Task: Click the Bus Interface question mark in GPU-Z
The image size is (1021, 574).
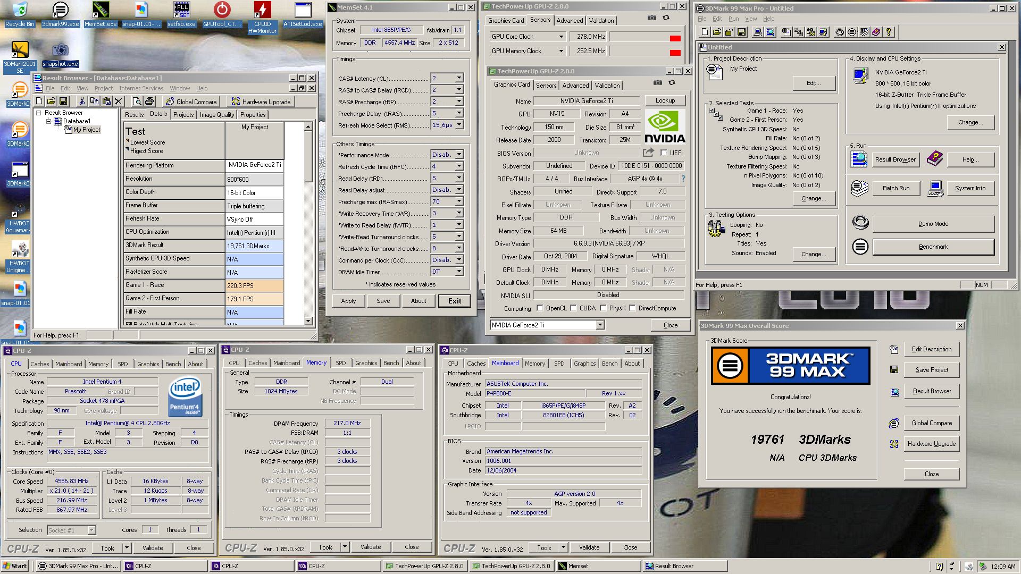Action: coord(683,179)
